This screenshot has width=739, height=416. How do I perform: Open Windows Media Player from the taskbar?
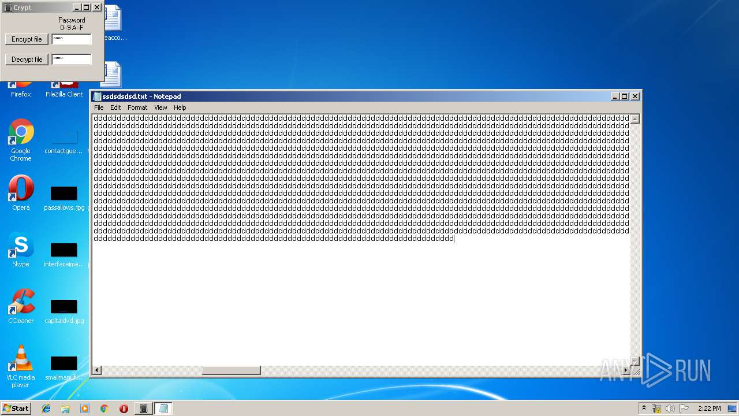[85, 408]
